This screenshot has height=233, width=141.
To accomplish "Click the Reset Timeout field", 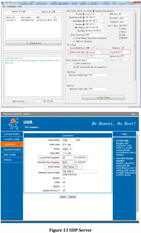I will [x=94, y=35].
